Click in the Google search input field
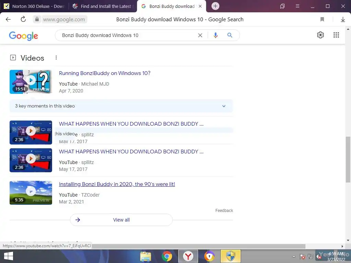This screenshot has height=263, width=351. coord(128,35)
